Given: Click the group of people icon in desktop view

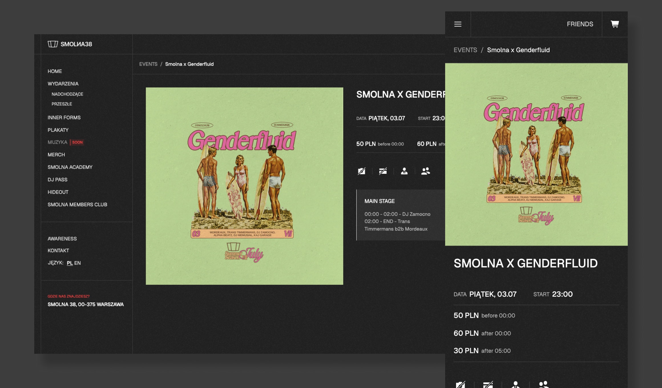Looking at the screenshot, I should tap(426, 171).
